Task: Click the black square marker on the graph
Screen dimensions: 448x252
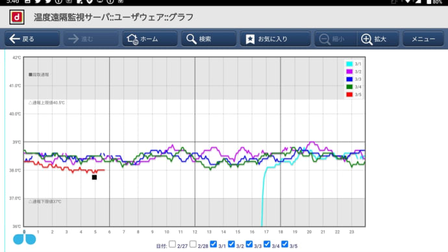Action: pos(94,177)
